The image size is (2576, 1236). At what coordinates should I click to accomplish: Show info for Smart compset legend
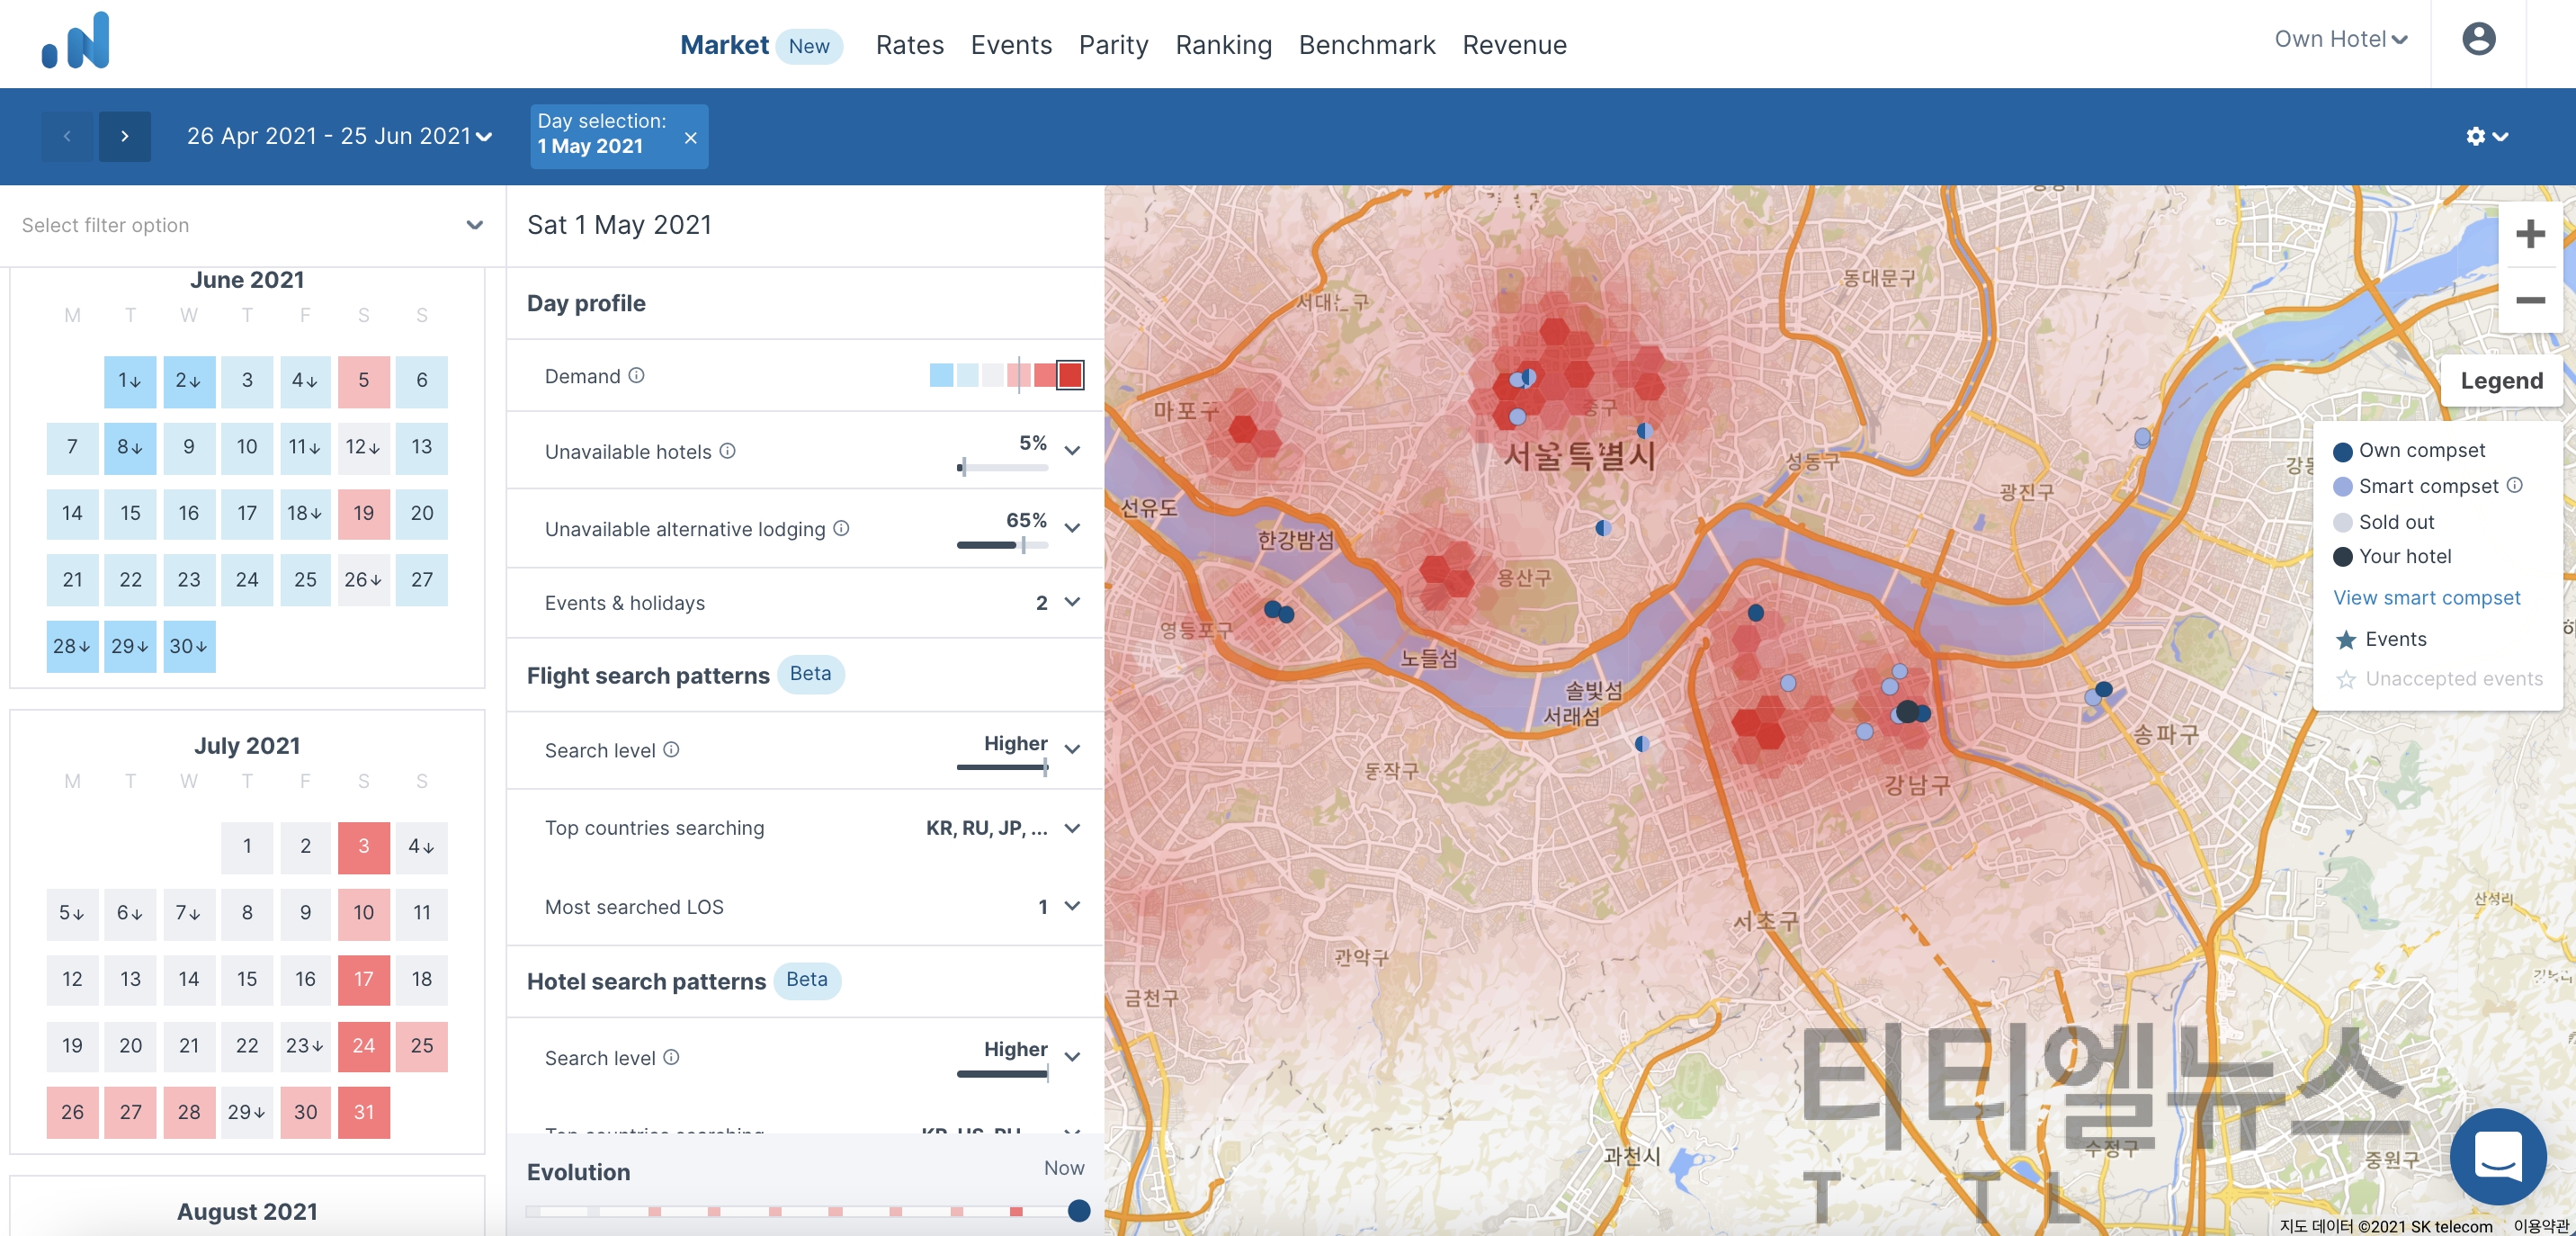[2514, 485]
